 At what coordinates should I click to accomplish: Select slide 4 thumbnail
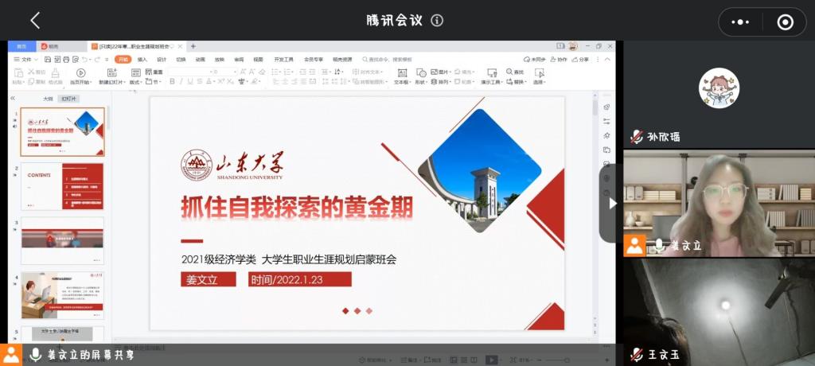(x=62, y=295)
